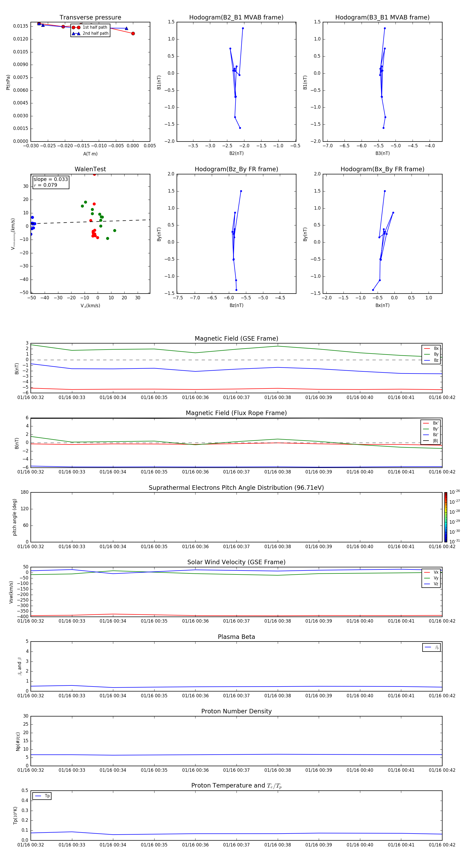Image resolution: width=473 pixels, height=868 pixels.
Task: Click the "Plasma Beta" plot title
Action: [236, 637]
